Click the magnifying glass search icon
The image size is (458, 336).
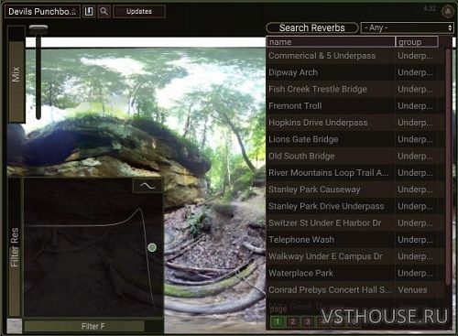[104, 12]
